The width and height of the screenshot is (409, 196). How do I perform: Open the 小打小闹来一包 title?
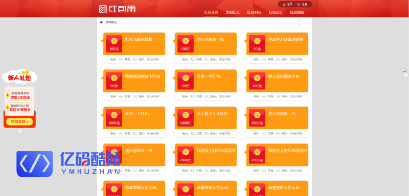point(210,39)
